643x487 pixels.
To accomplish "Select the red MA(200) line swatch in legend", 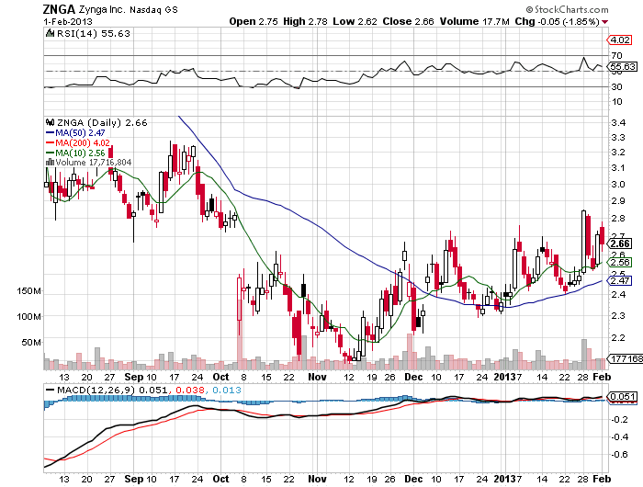I will click(x=50, y=142).
